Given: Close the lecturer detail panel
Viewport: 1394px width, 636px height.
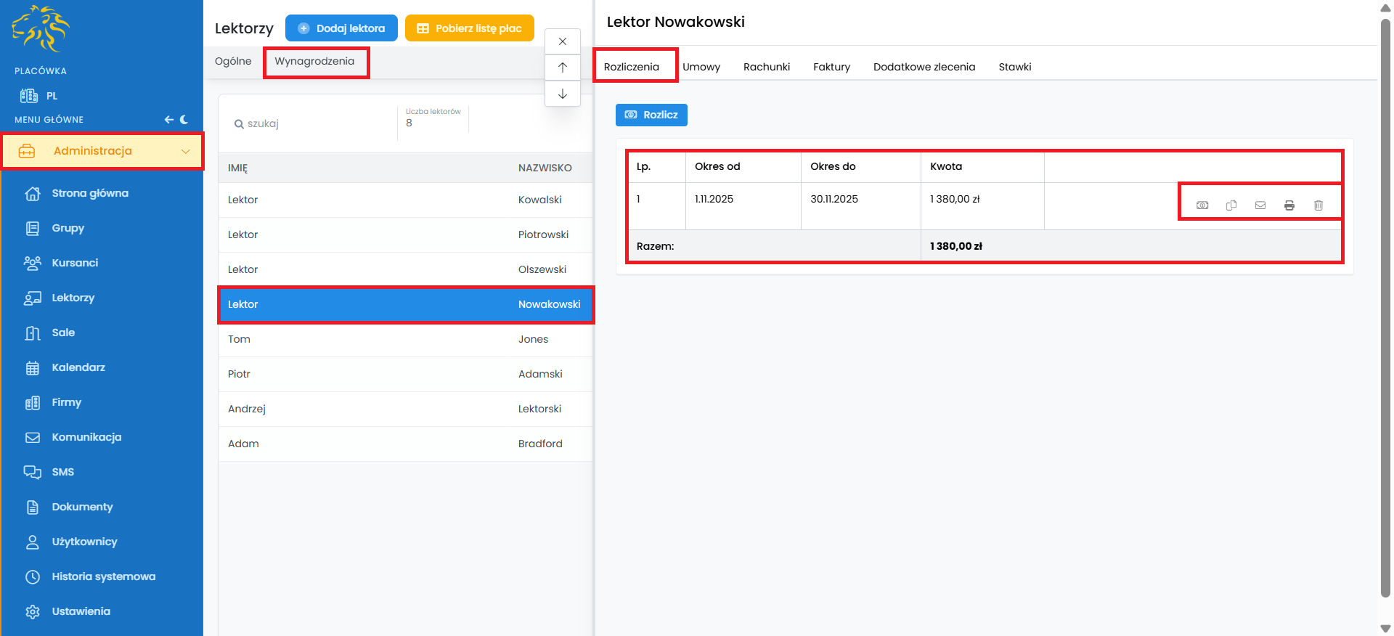Looking at the screenshot, I should coord(562,41).
